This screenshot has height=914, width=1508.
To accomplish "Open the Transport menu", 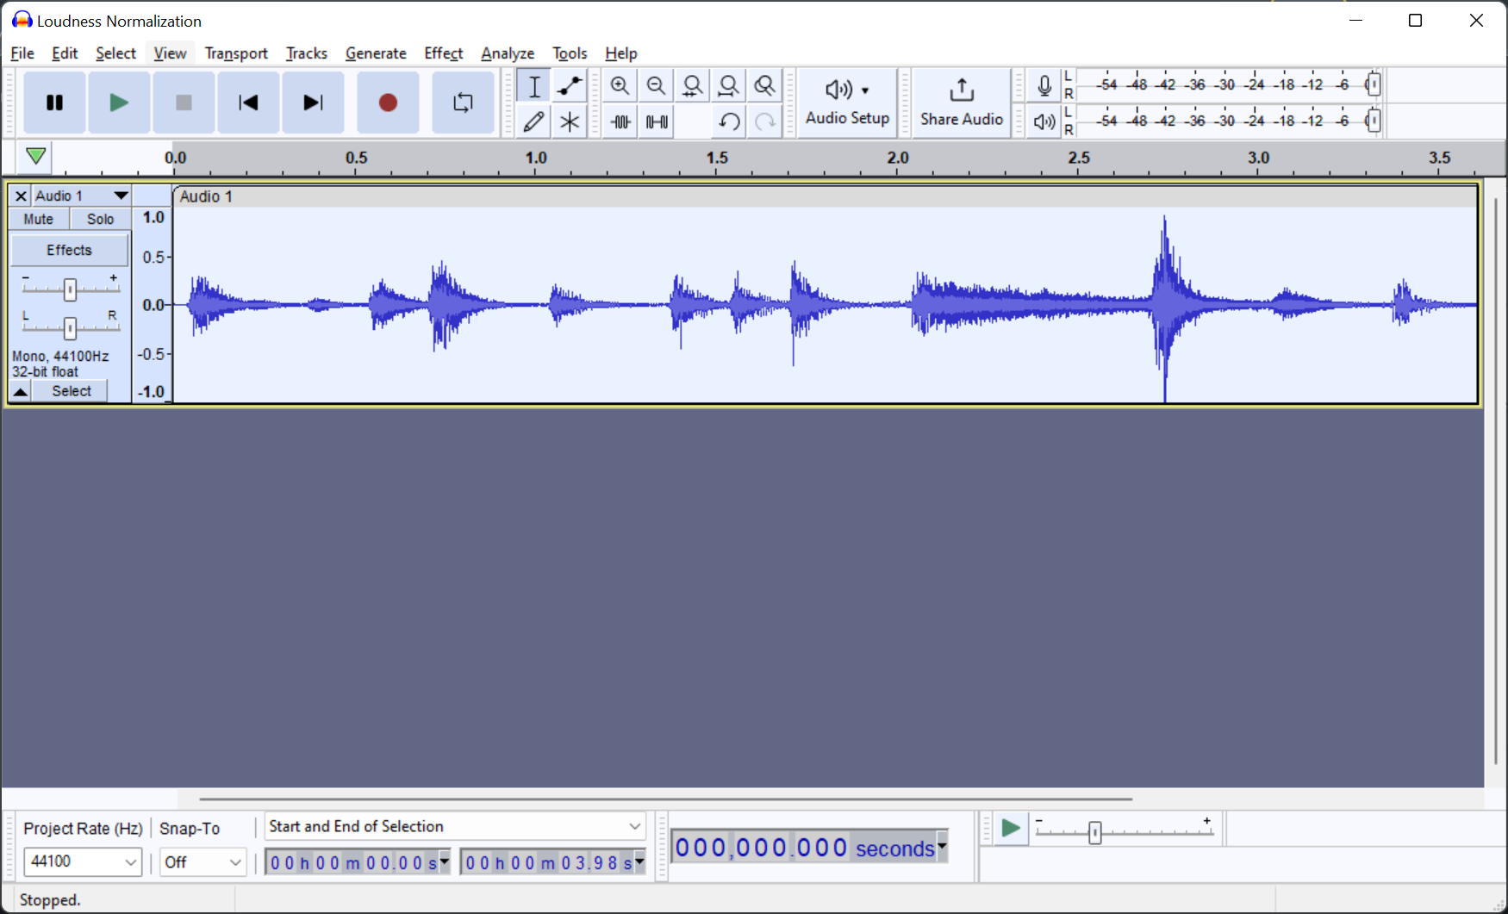I will point(236,53).
